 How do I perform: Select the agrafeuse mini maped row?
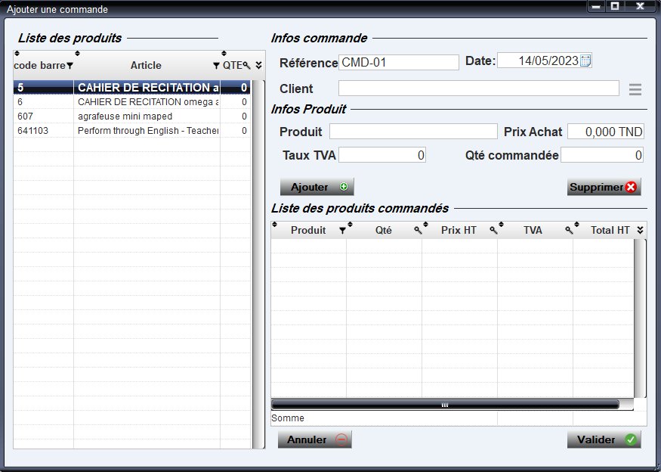125,116
